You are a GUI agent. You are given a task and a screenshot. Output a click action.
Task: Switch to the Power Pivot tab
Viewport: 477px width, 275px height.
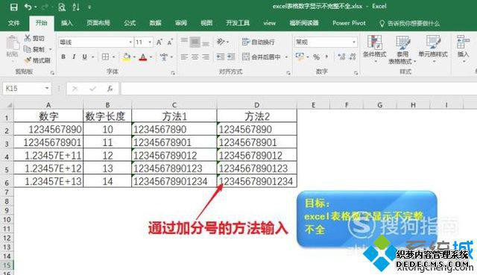[x=349, y=23]
